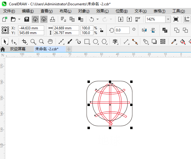Open the dropdown arrow beside Open folder

pyautogui.click(x=19, y=19)
